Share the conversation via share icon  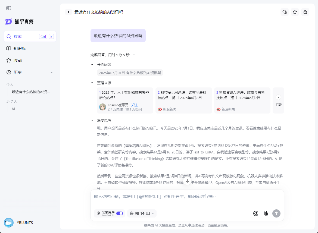305,12
